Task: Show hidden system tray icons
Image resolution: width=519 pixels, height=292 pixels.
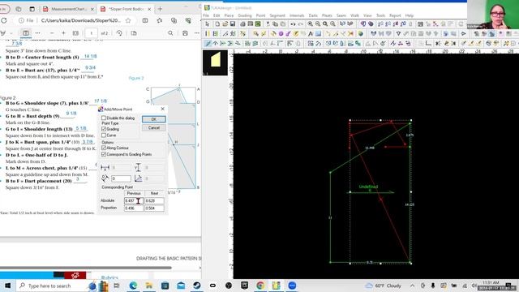Action: pos(412,286)
